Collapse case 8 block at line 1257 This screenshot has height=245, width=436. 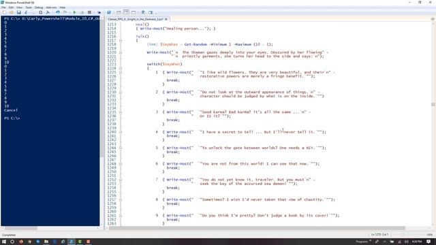121,199
